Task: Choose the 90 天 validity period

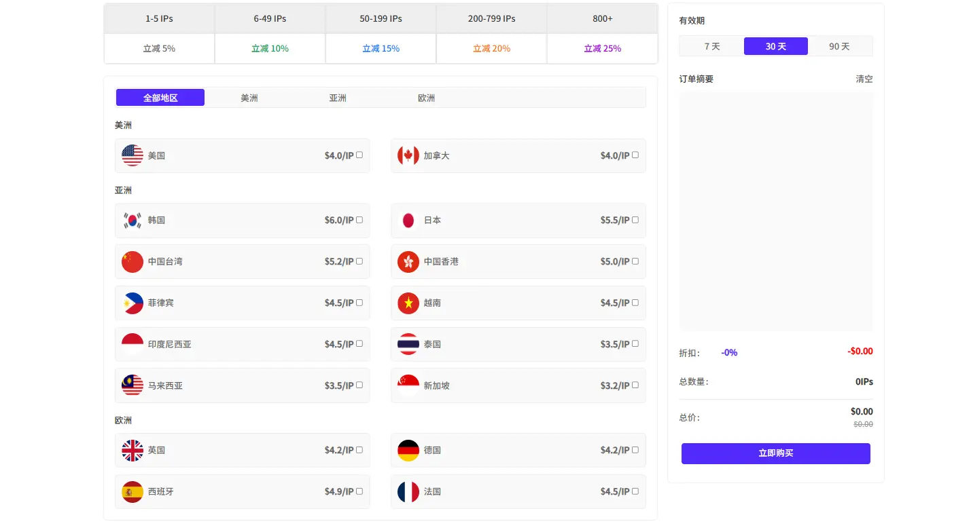Action: pyautogui.click(x=840, y=46)
